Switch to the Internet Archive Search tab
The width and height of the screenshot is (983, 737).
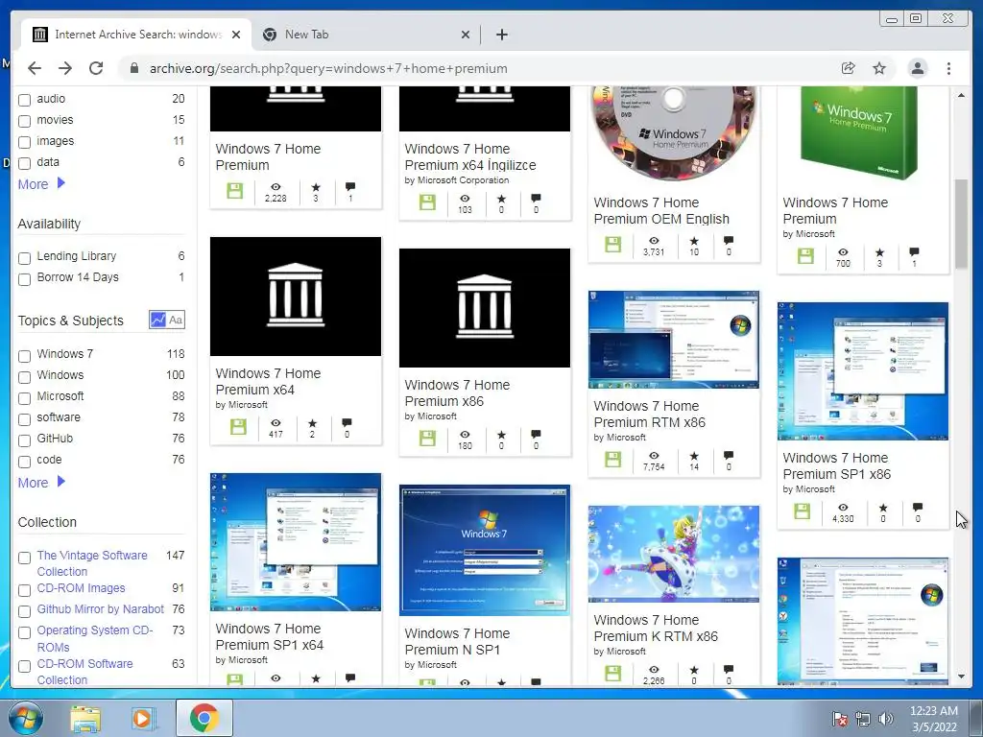coord(136,35)
